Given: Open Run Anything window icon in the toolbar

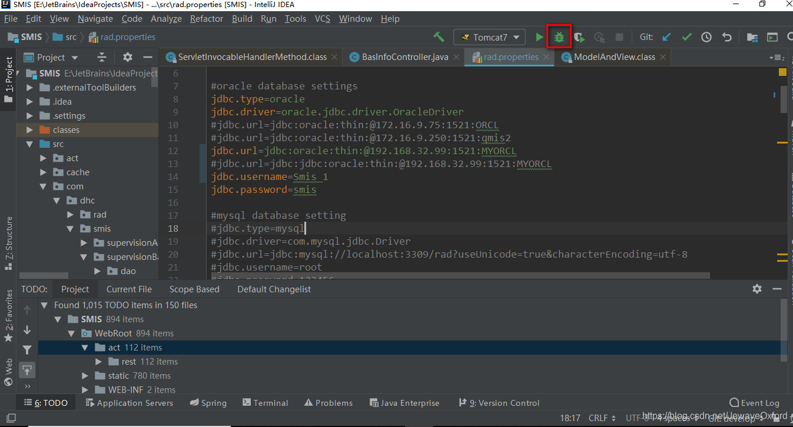Looking at the screenshot, I should coord(772,37).
